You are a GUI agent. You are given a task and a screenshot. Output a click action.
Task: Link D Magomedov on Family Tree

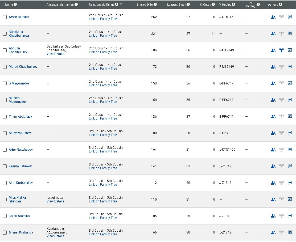coord(103,85)
